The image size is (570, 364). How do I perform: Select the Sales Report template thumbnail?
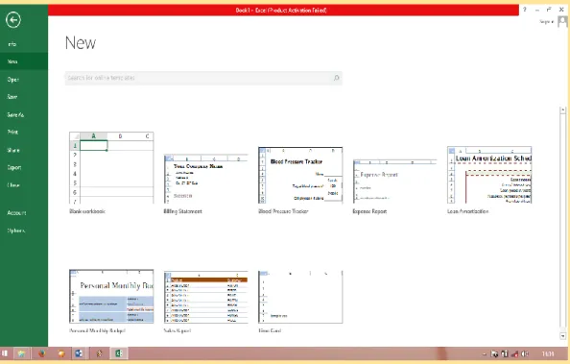[206, 297]
